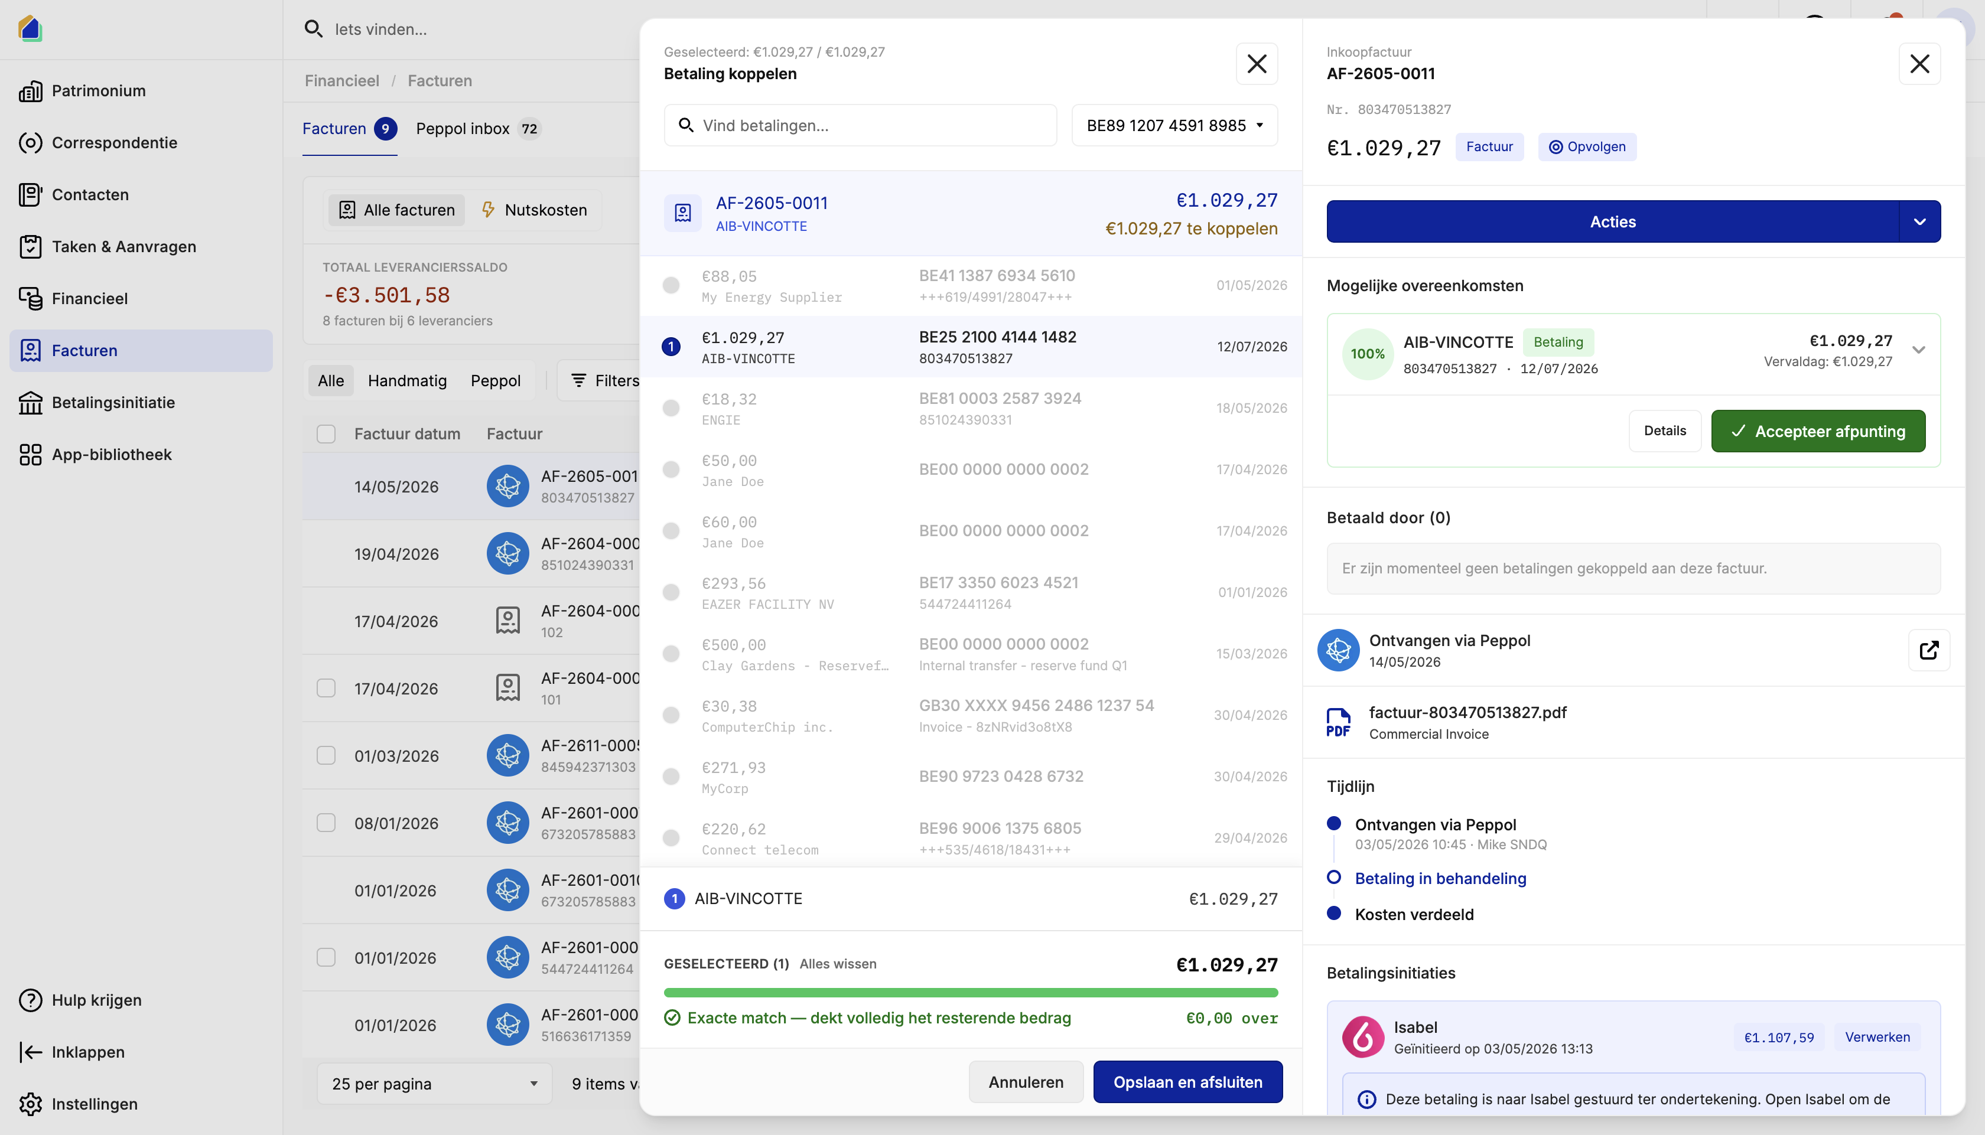Open Financieel breadcrumb
The height and width of the screenshot is (1135, 1985).
(x=341, y=80)
